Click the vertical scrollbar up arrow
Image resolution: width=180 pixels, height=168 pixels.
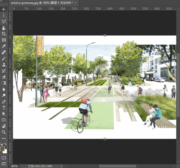(x=178, y=9)
